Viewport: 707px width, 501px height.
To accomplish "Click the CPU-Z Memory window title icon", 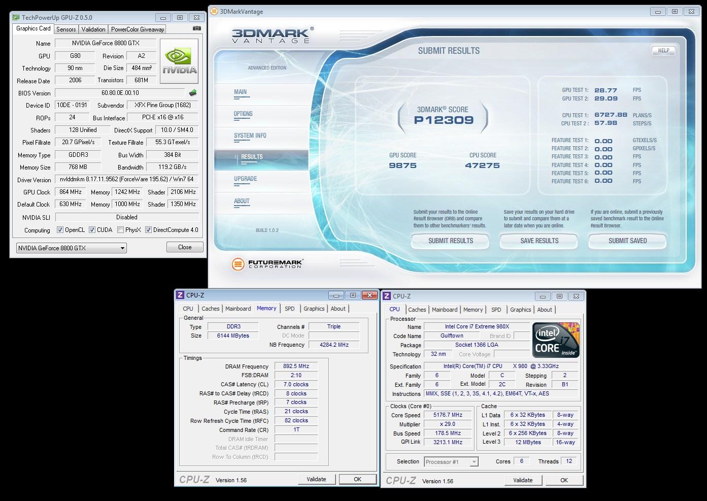I will [x=180, y=295].
